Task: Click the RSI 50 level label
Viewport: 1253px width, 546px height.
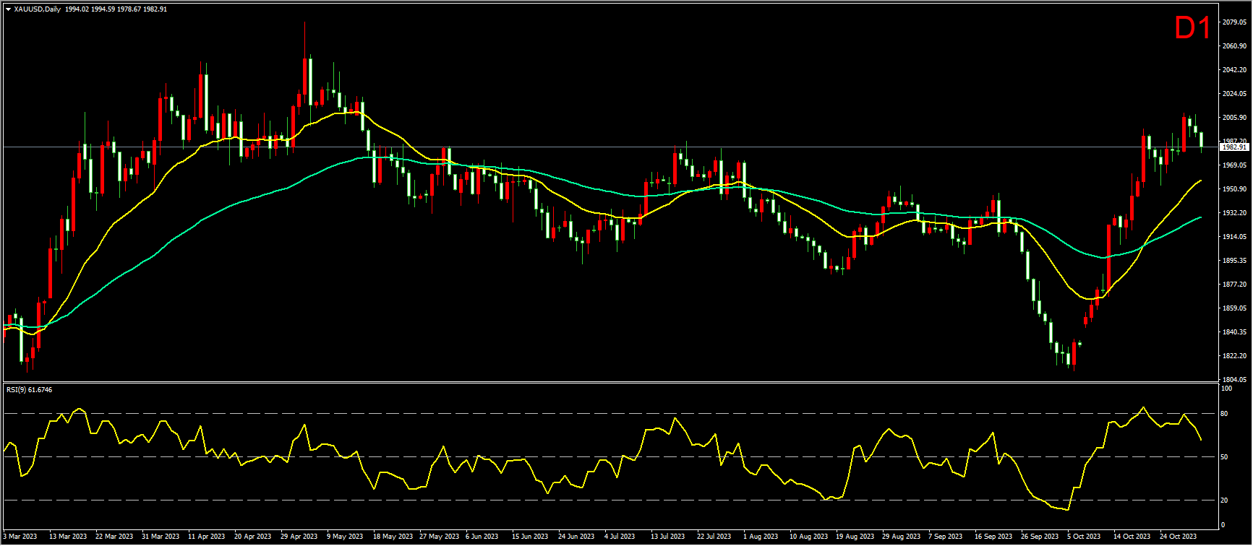Action: 1224,457
